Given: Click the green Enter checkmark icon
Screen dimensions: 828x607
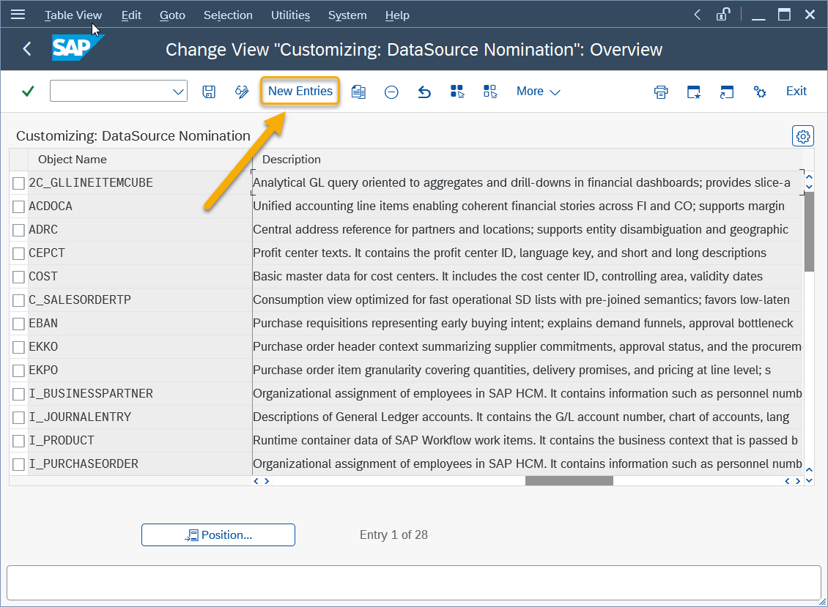Looking at the screenshot, I should (x=28, y=92).
